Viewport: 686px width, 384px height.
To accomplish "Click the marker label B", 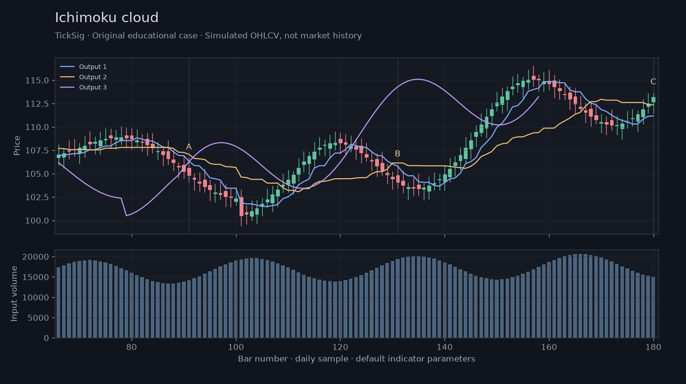I will coord(398,154).
